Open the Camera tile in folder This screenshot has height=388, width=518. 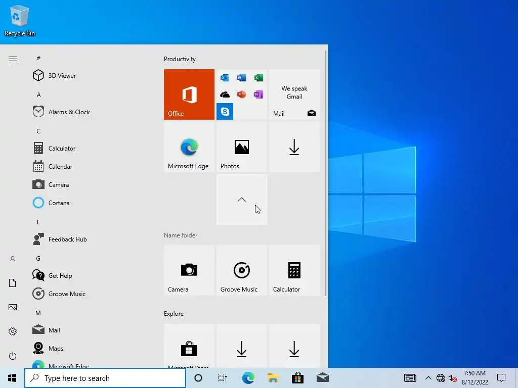tap(189, 270)
